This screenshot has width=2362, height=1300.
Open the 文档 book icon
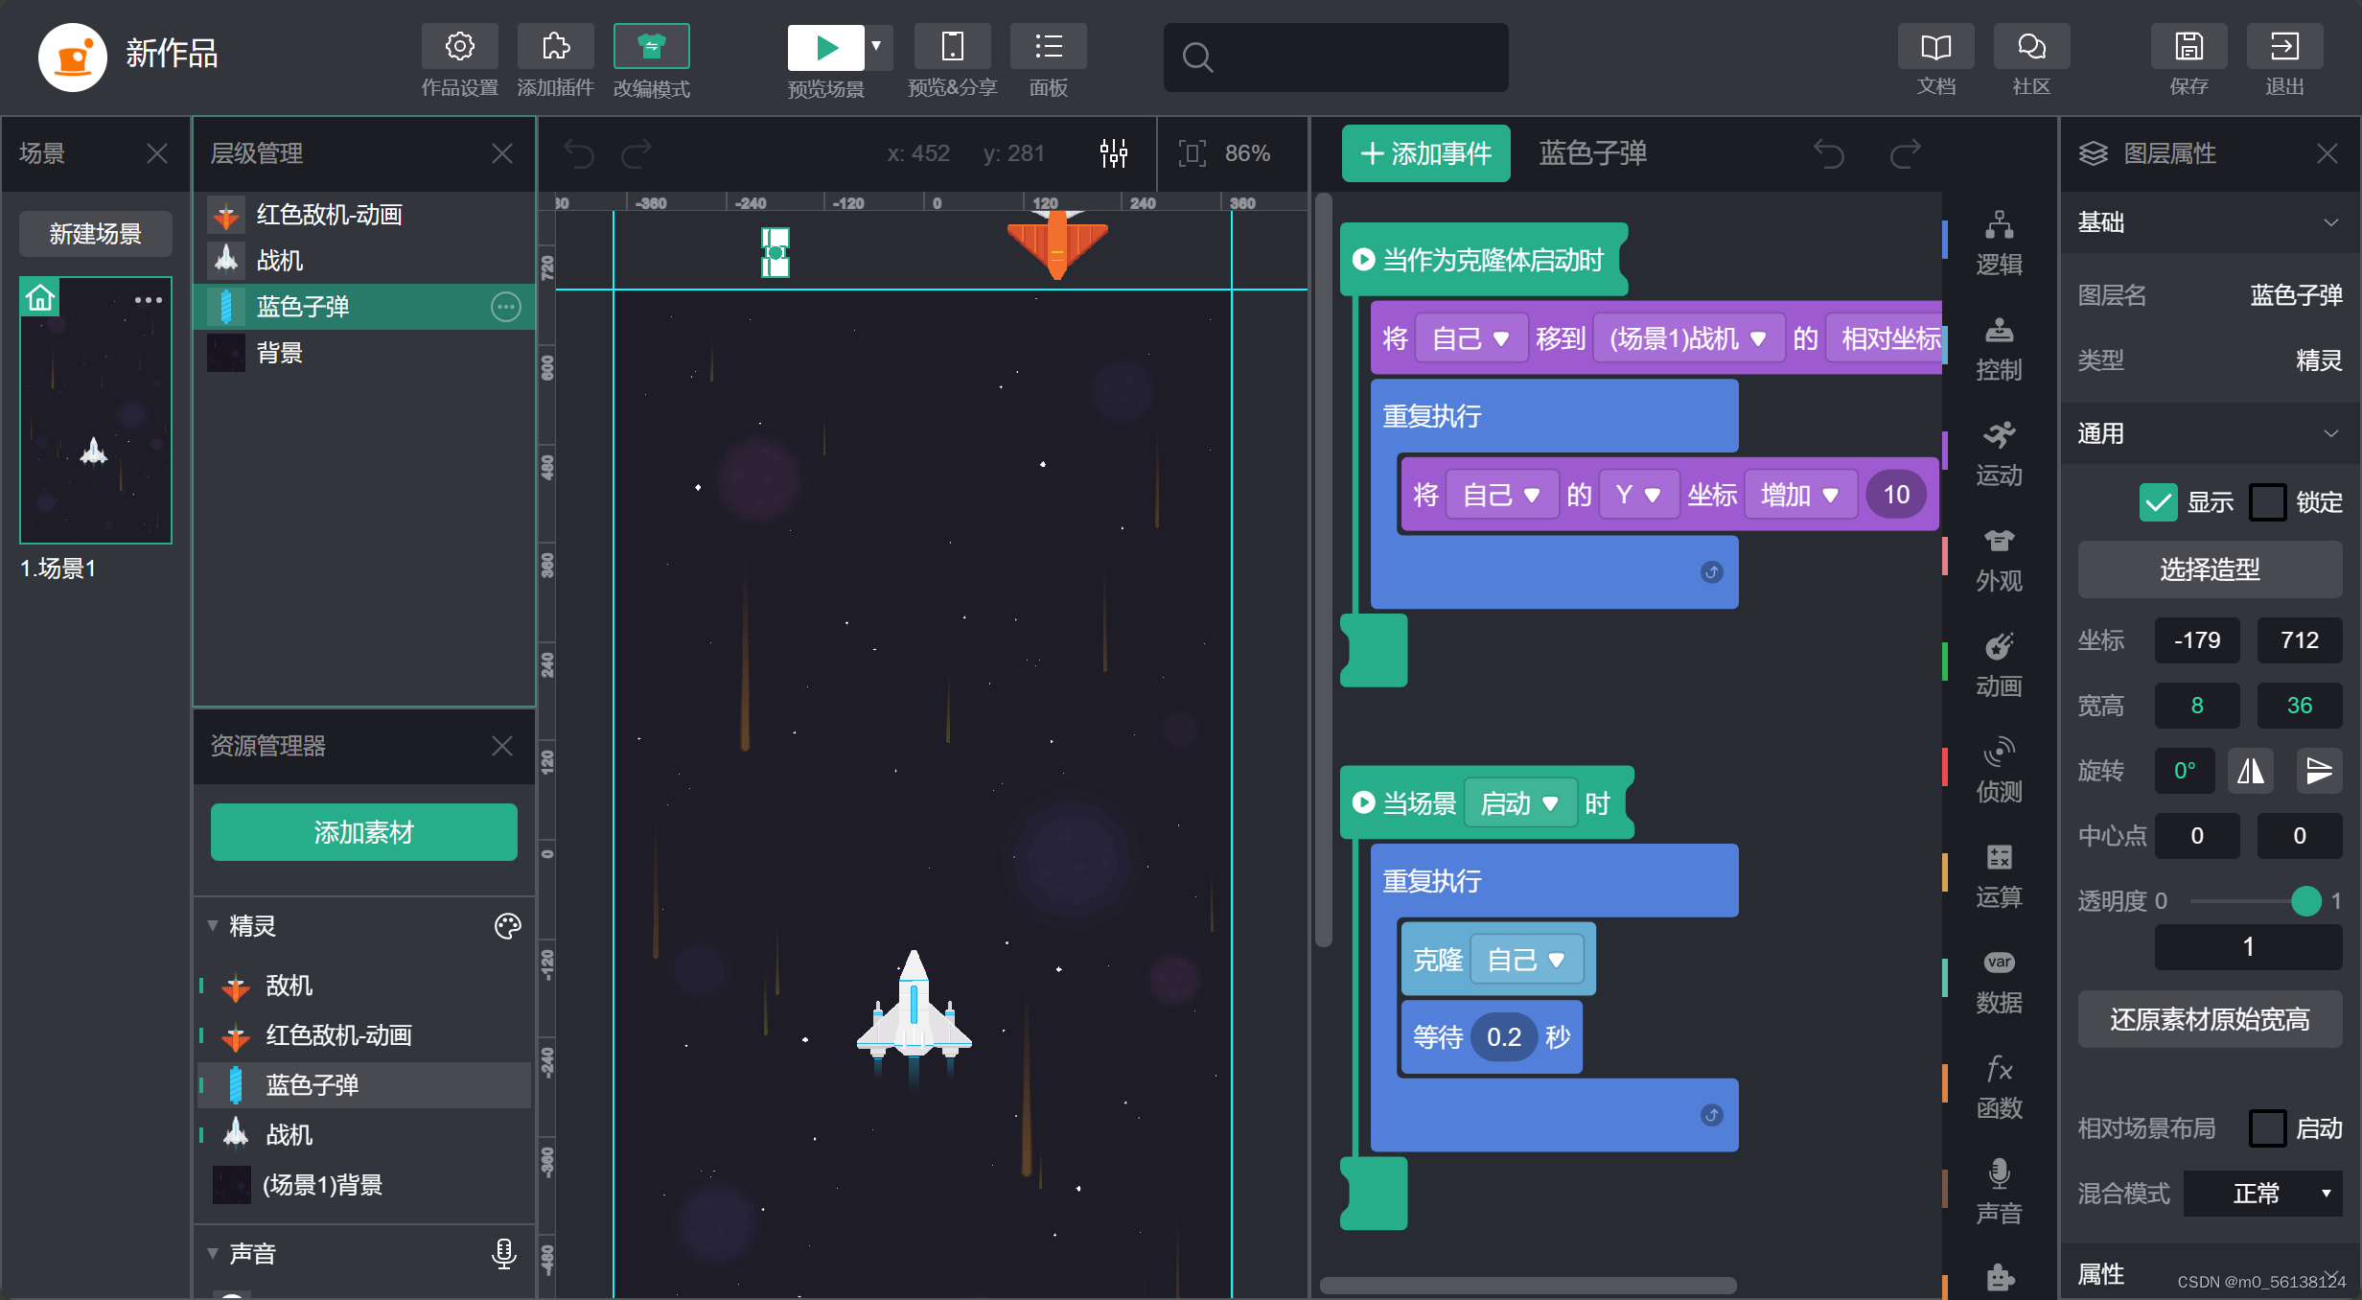point(1935,47)
